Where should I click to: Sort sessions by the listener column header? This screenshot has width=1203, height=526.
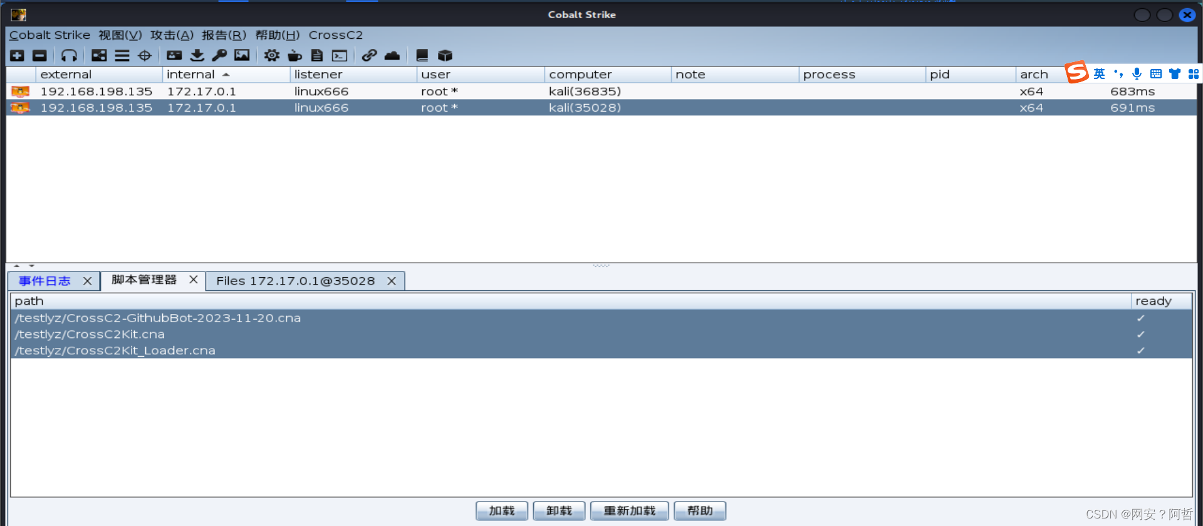click(x=353, y=75)
